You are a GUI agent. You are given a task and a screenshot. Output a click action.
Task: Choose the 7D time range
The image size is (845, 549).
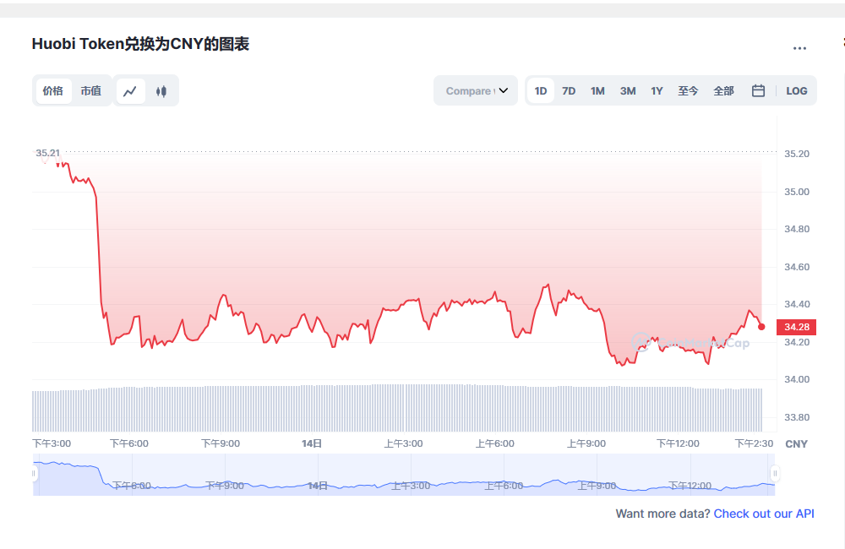pyautogui.click(x=569, y=91)
